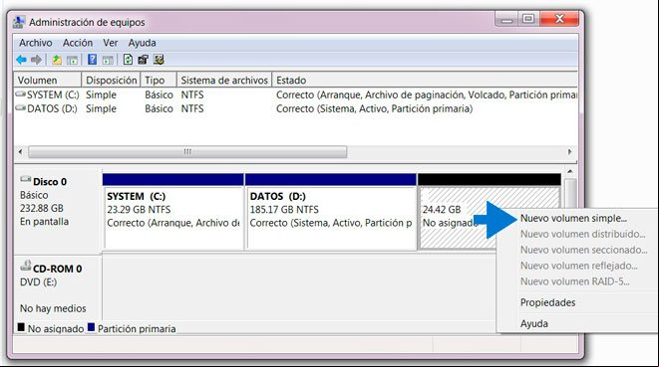659x367 pixels.
Task: Click the last toolbar icon with the checkmark
Action: pyautogui.click(x=159, y=60)
